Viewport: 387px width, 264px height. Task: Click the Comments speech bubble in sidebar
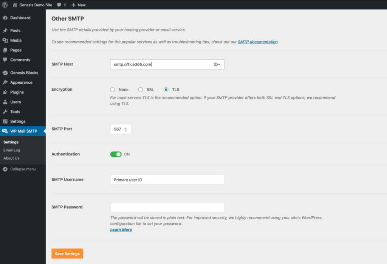click(x=5, y=60)
